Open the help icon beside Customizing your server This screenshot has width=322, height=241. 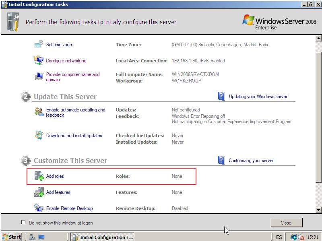point(222,160)
